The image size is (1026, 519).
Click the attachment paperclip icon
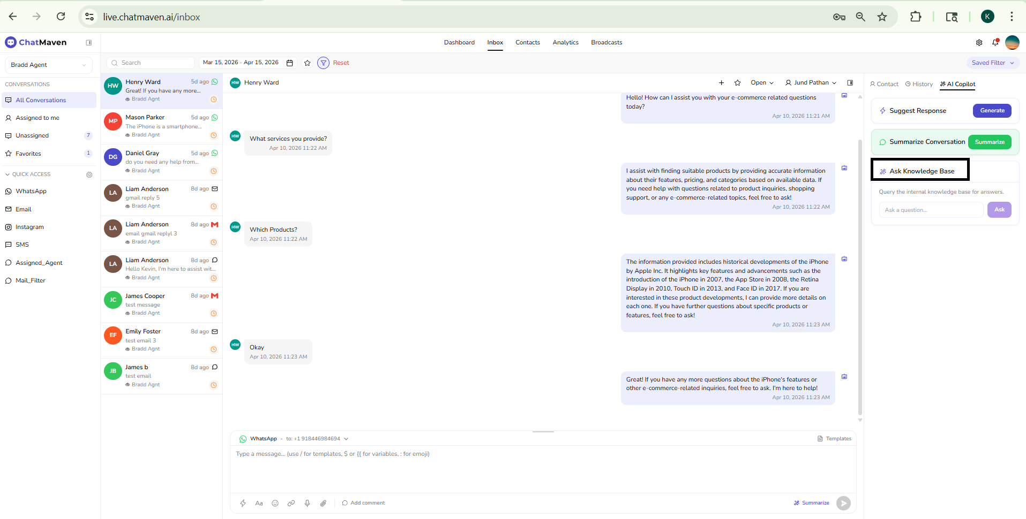point(323,503)
